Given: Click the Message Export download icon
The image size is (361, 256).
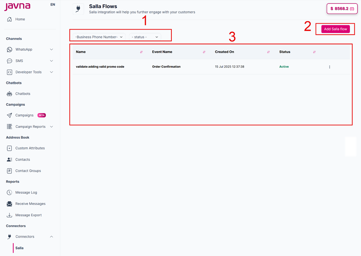Looking at the screenshot, I should tap(9, 215).
